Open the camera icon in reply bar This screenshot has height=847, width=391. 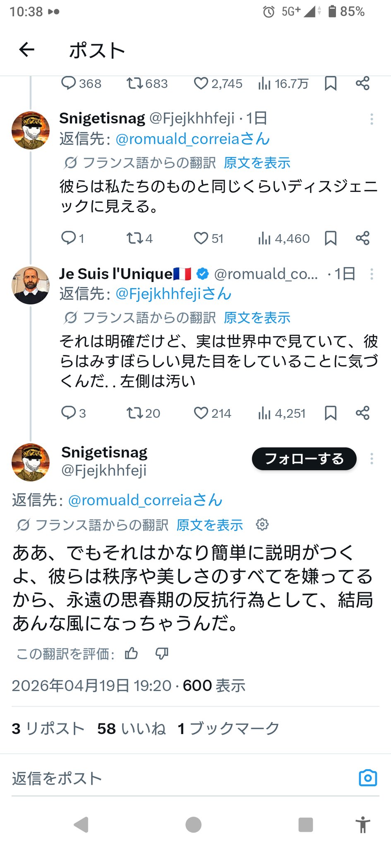point(368,778)
